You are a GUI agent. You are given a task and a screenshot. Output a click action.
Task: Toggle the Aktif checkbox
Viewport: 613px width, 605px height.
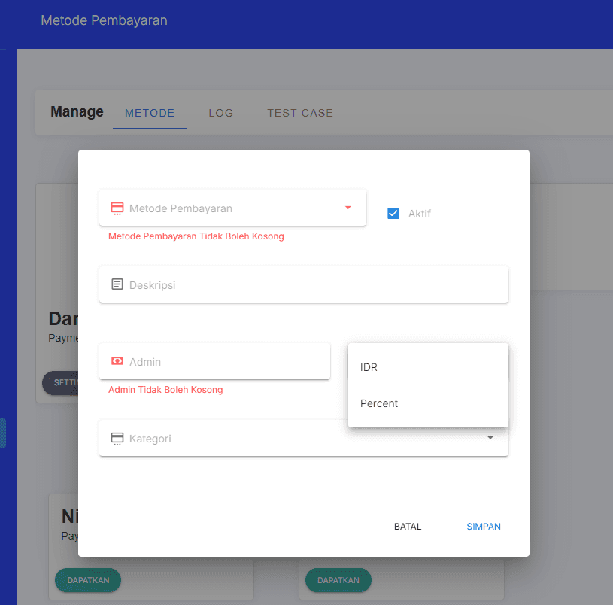[x=393, y=213]
